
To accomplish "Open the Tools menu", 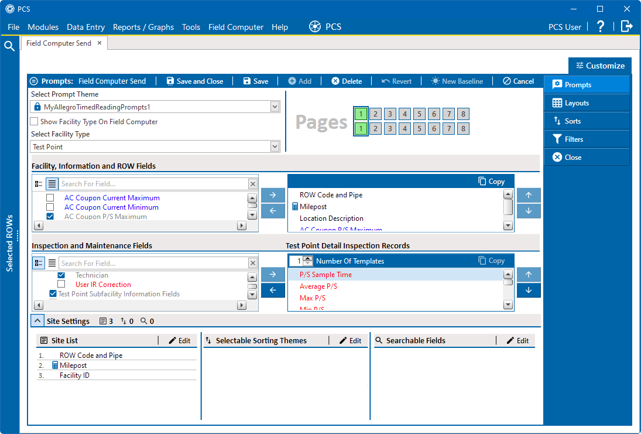I will tap(191, 27).
